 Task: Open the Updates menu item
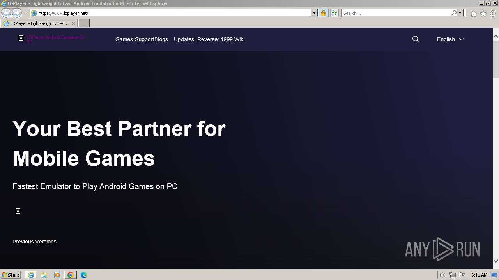coord(184,39)
